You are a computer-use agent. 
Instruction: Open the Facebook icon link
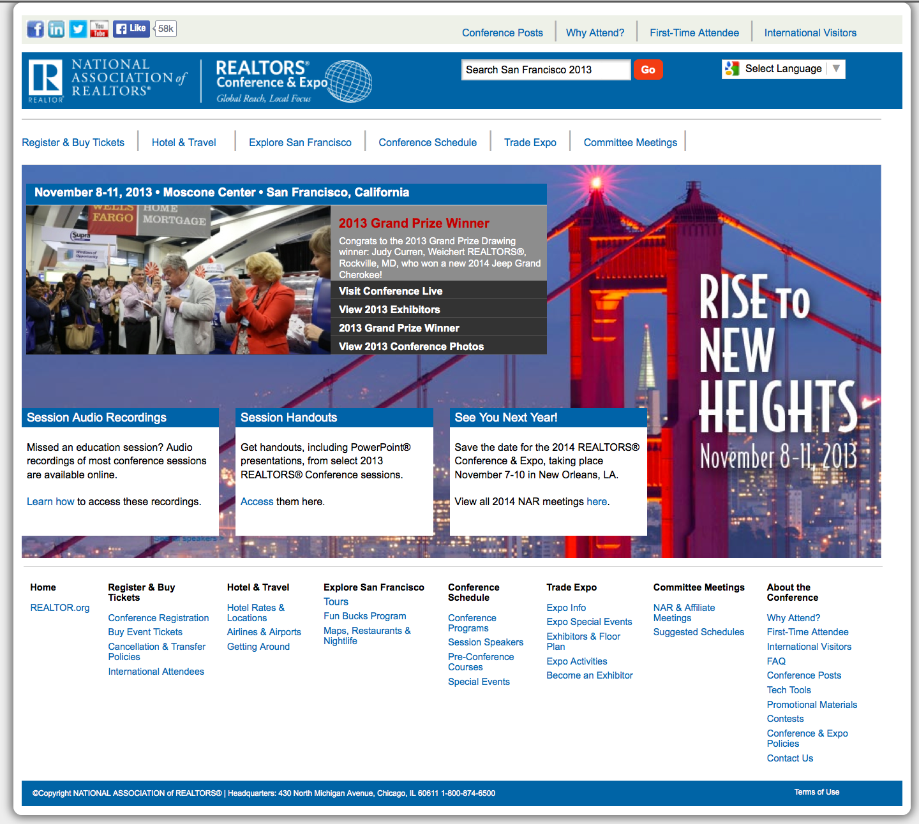(35, 29)
